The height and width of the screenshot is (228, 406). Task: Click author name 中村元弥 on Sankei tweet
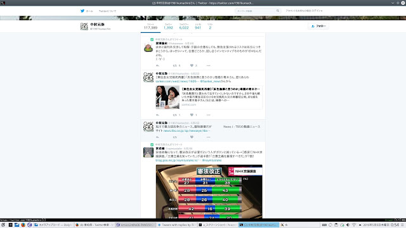pos(162,73)
